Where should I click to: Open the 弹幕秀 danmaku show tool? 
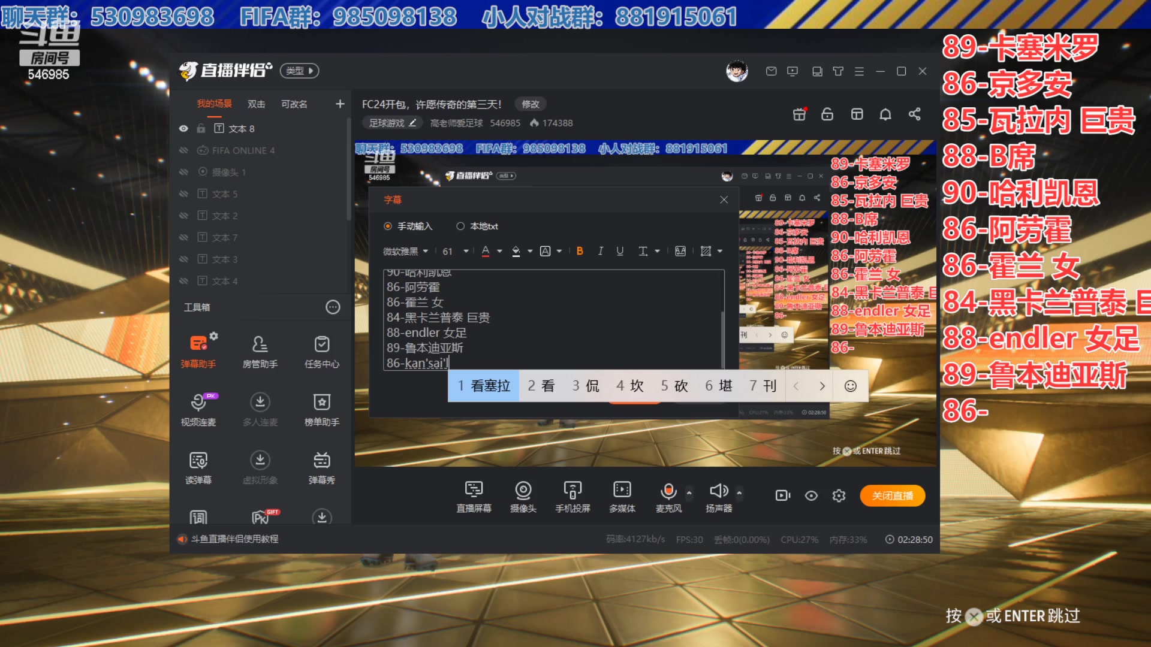(322, 467)
